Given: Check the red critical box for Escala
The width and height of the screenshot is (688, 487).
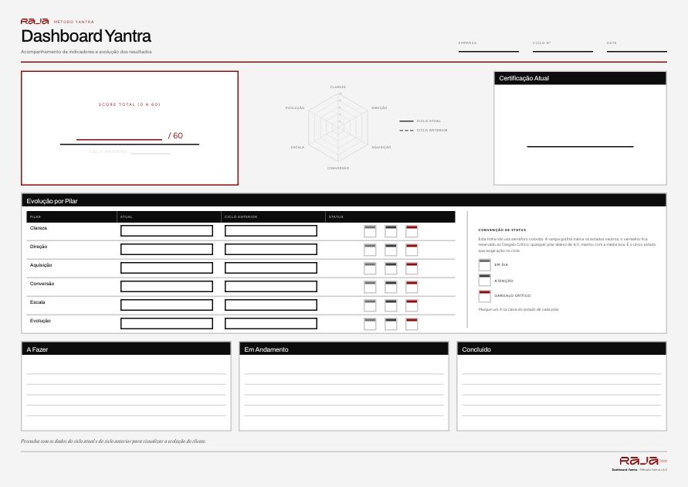Looking at the screenshot, I should click(x=412, y=305).
